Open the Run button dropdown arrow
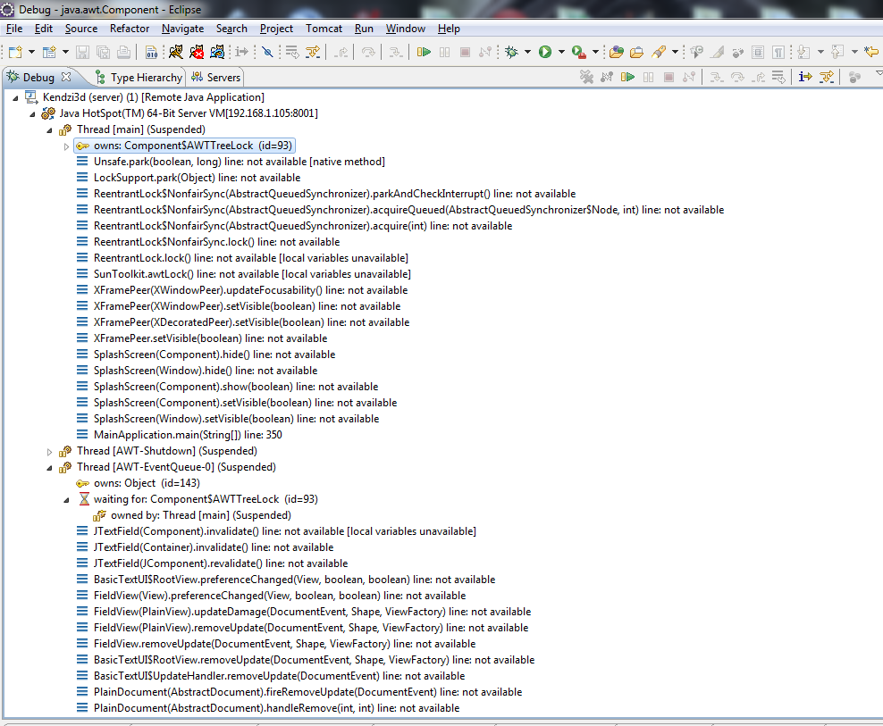The width and height of the screenshot is (883, 726). tap(561, 52)
